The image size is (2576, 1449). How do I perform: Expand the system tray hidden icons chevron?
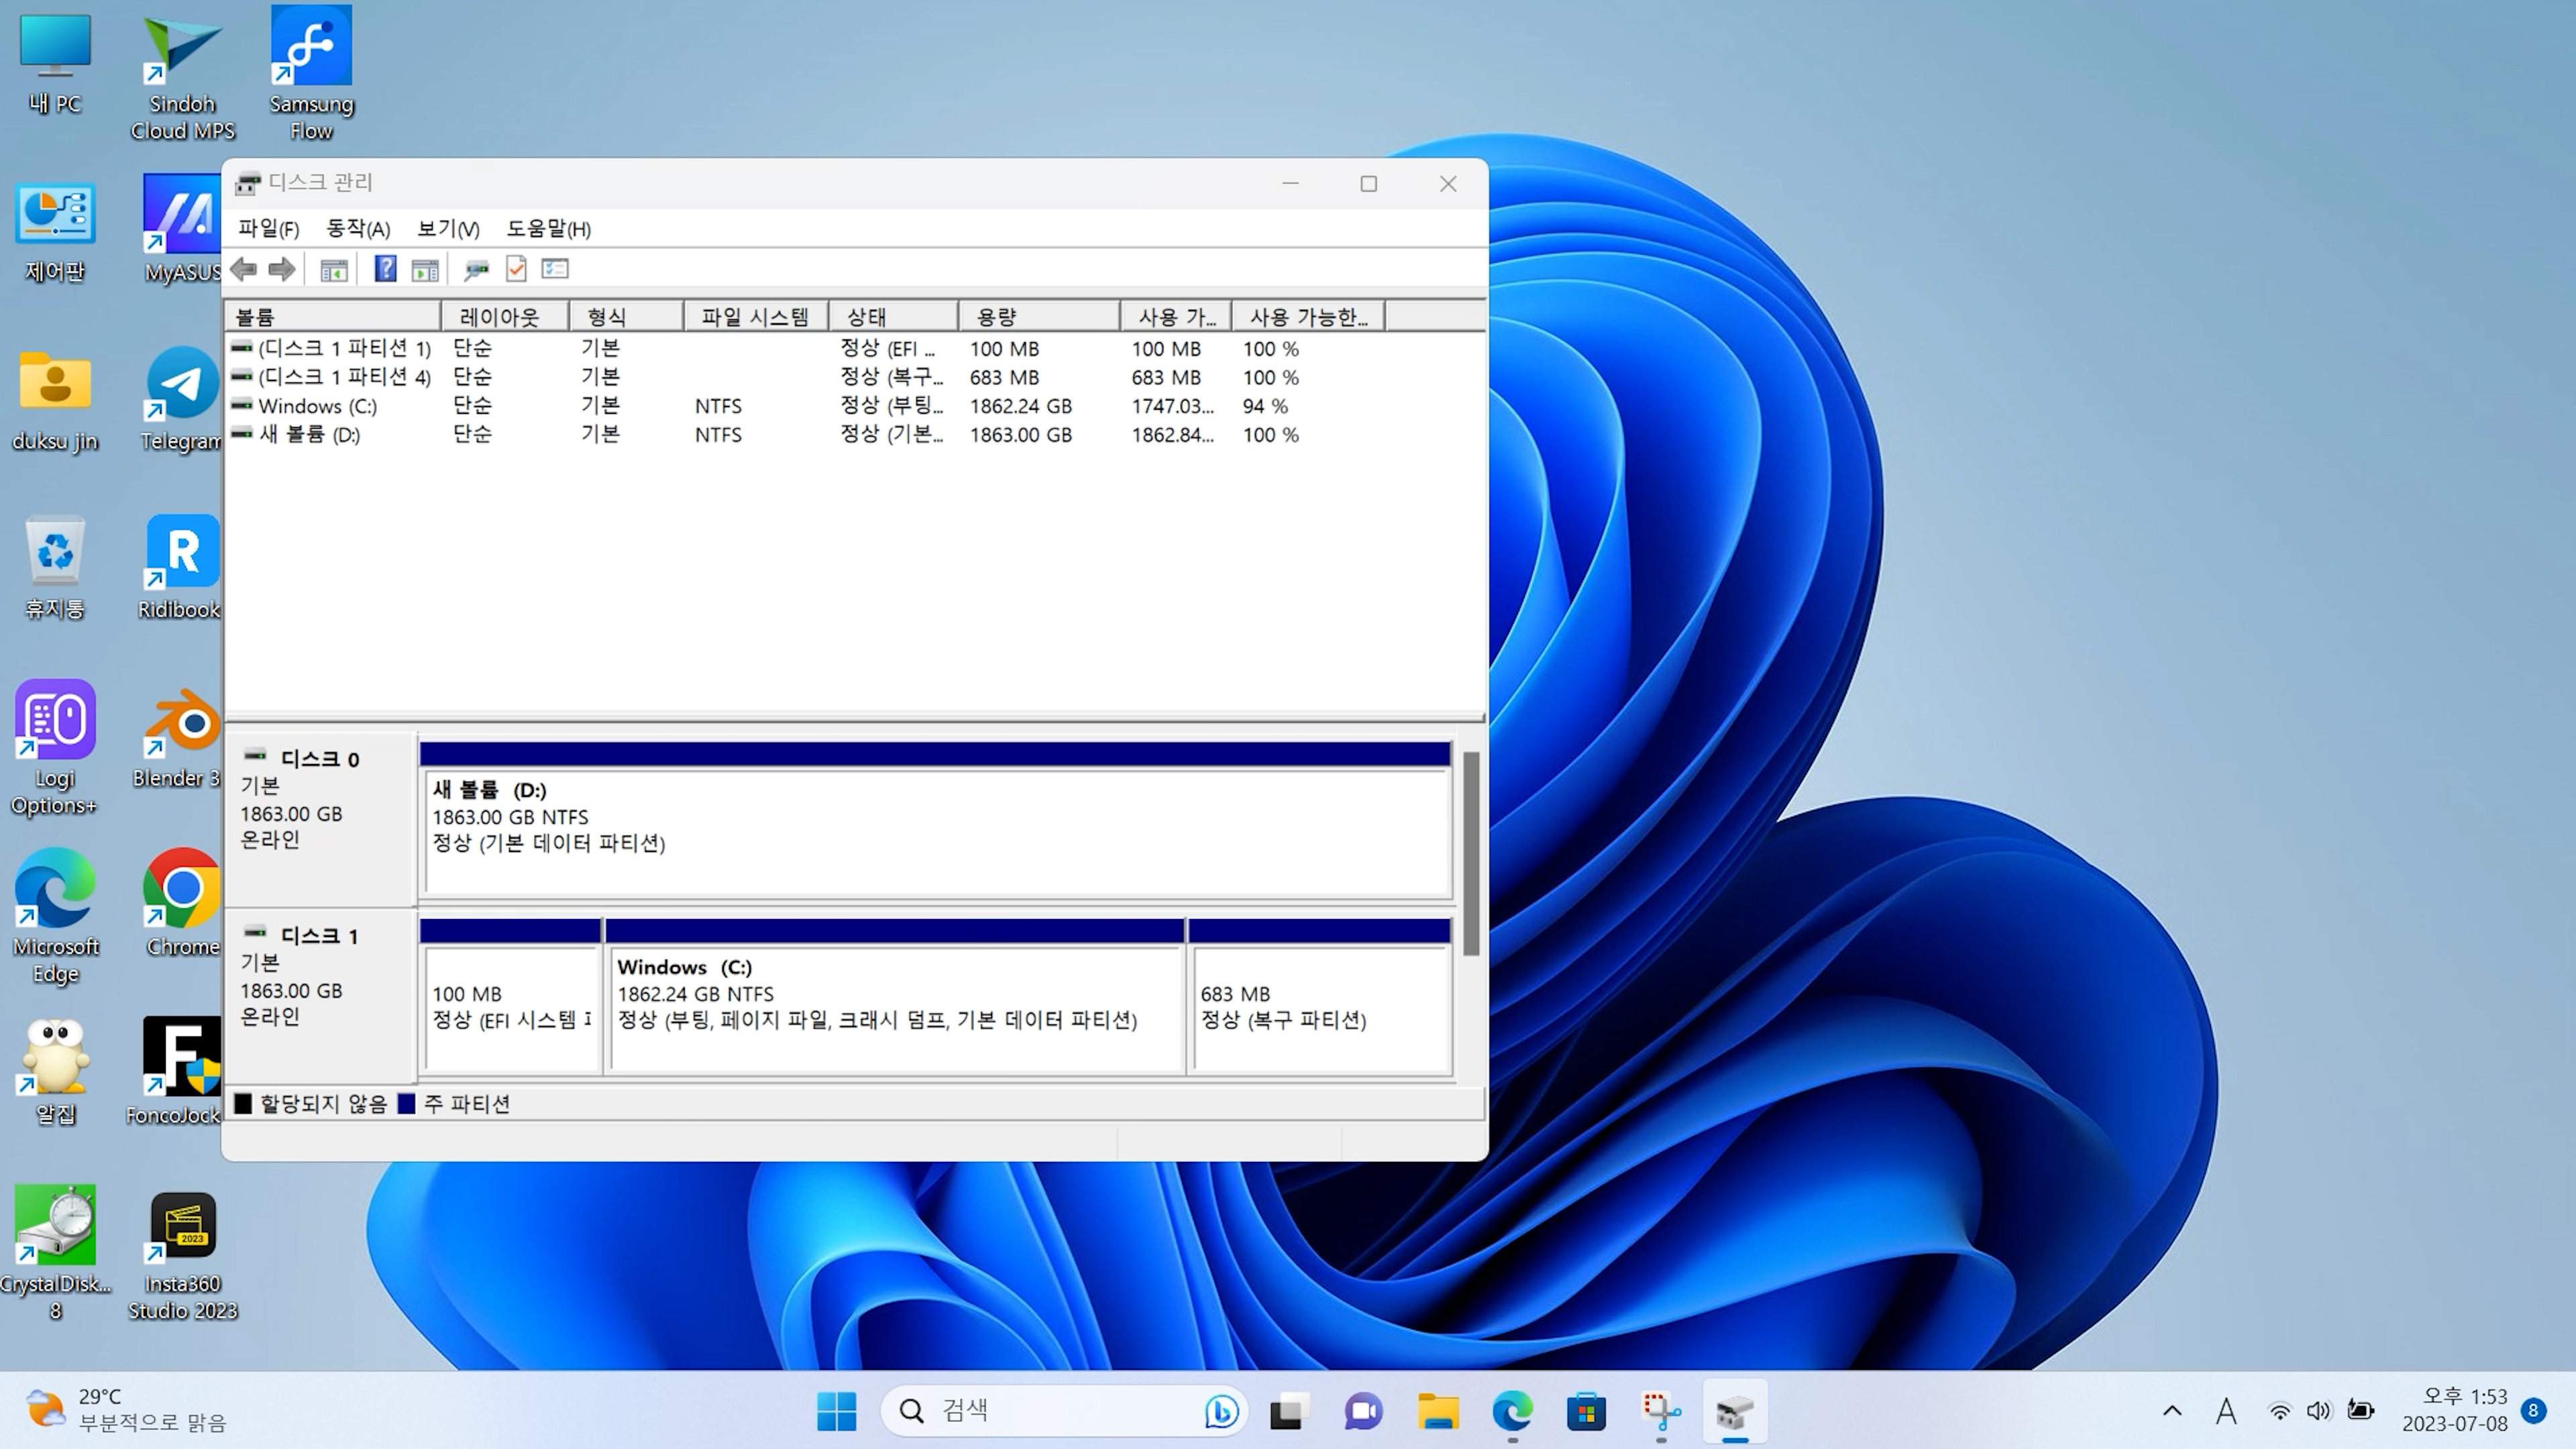(2172, 1411)
